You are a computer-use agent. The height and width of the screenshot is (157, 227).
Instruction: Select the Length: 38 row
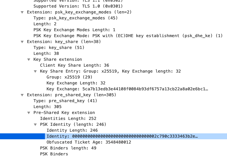(46, 54)
